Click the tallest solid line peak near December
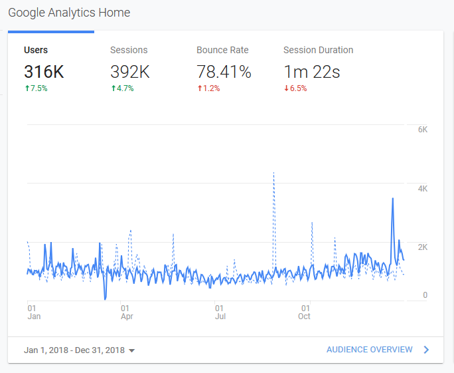 [393, 199]
